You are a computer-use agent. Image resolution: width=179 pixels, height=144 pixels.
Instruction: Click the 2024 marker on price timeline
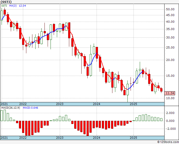click(x=97, y=104)
